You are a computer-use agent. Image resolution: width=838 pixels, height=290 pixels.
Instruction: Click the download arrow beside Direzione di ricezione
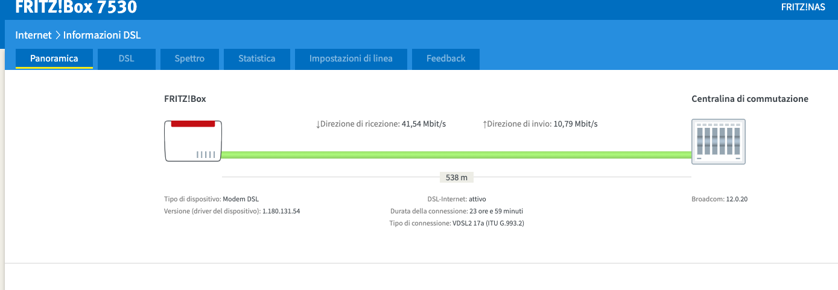319,124
